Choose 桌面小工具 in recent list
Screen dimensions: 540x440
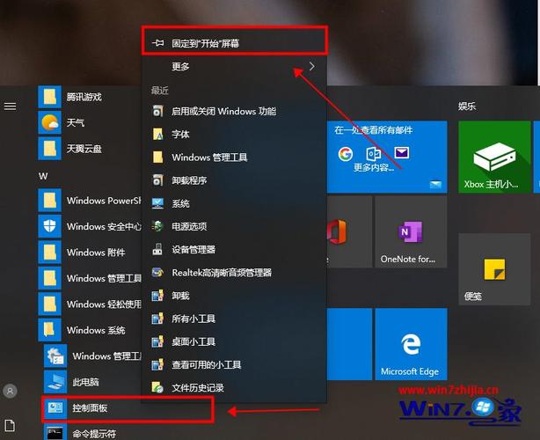pyautogui.click(x=234, y=341)
